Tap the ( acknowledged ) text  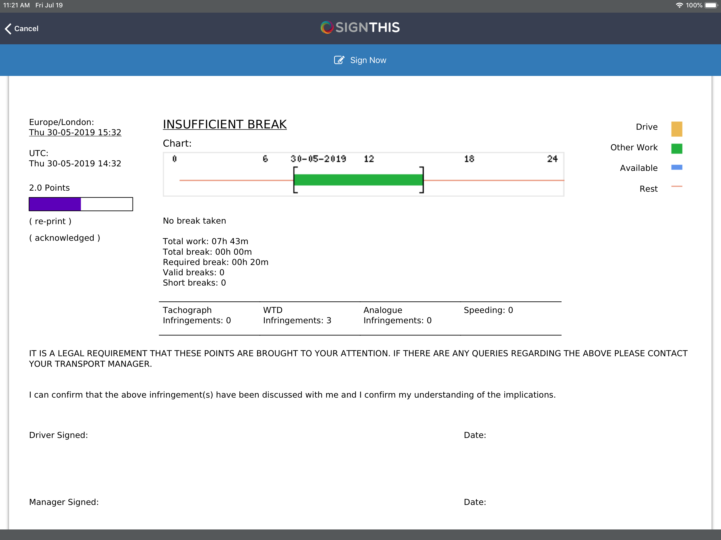pos(65,238)
